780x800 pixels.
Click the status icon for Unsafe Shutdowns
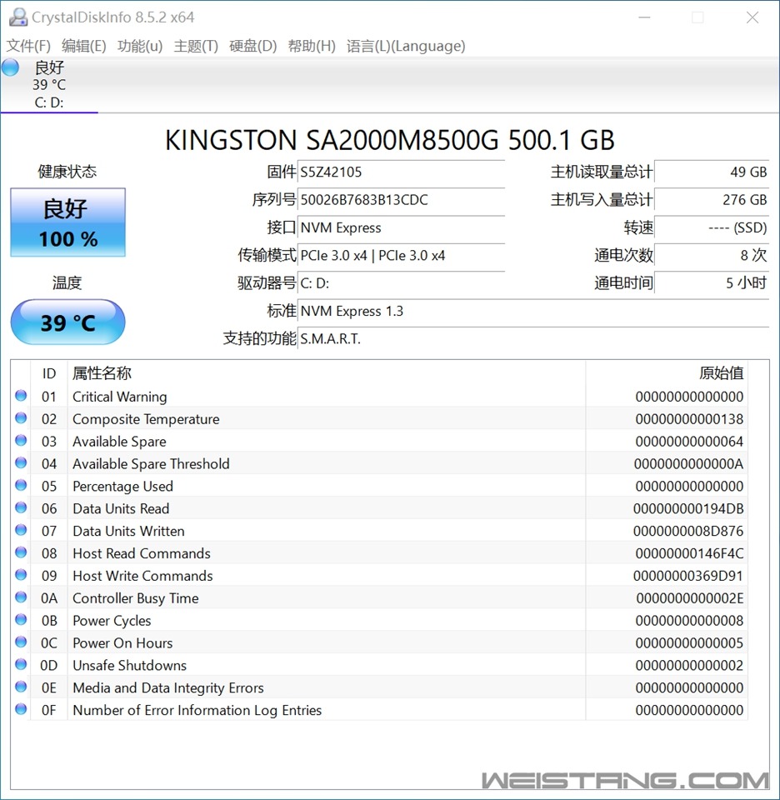[x=21, y=665]
